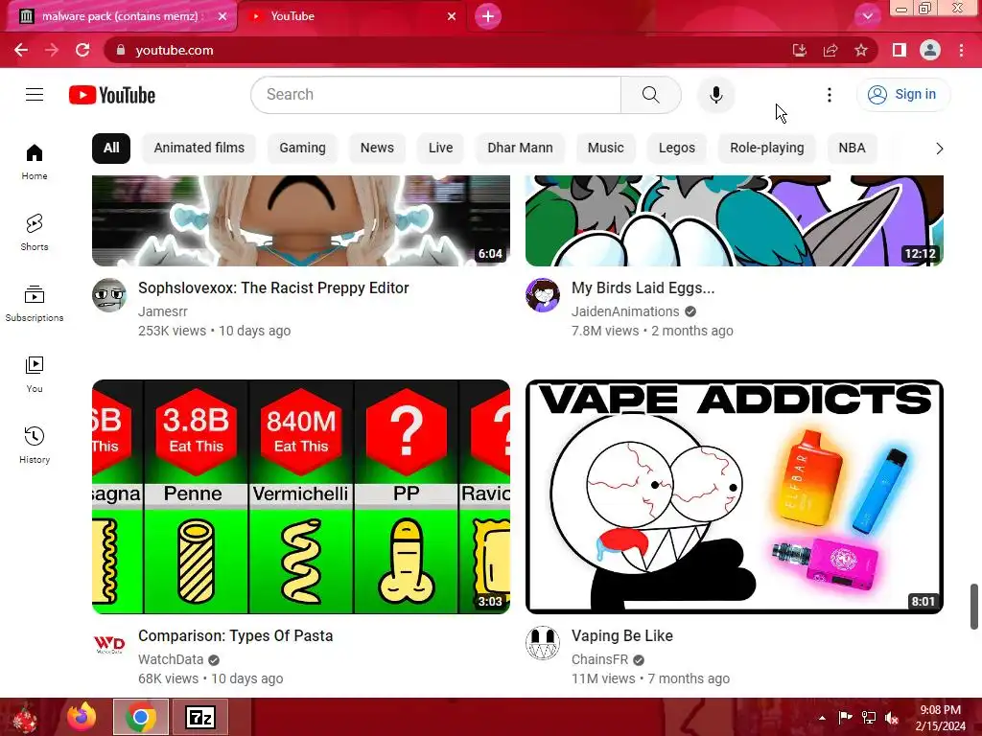The height and width of the screenshot is (736, 982).
Task: Open video Sophslovexox: The Racist Preppy Editor
Action: 273,287
